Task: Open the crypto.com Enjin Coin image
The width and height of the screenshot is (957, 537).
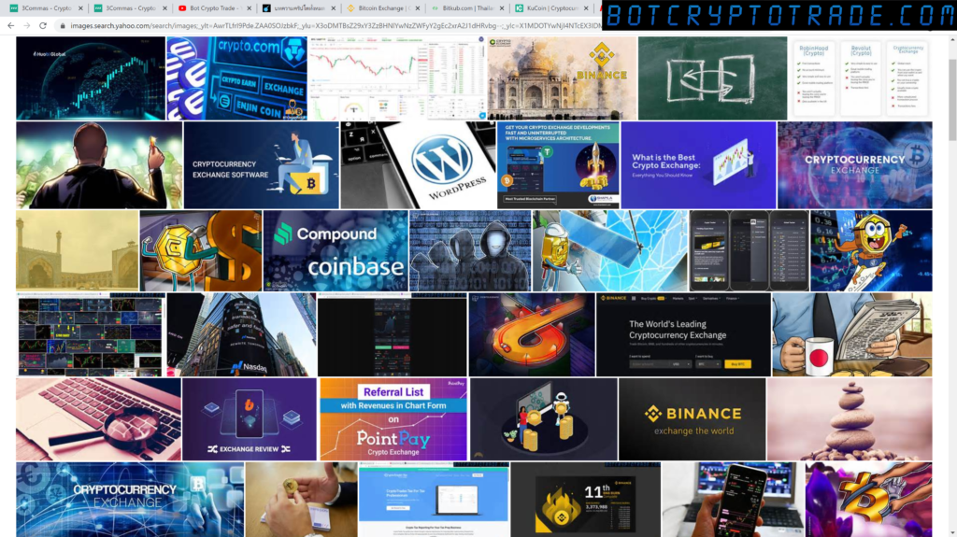Action: pyautogui.click(x=236, y=78)
